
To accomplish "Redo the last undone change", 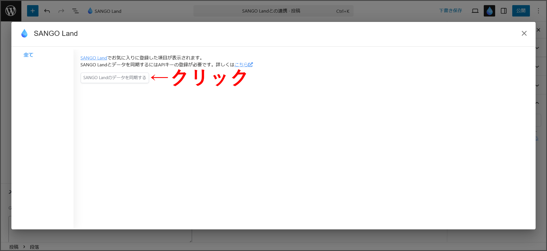I will [61, 11].
